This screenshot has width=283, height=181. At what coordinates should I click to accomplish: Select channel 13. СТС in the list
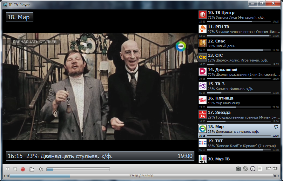239,58
